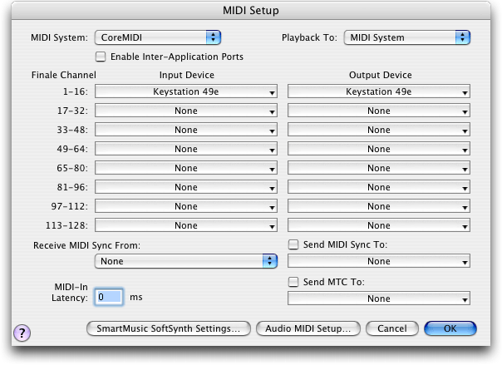
Task: Open Output Device dropdown for channels 49-64
Action: pyautogui.click(x=379, y=149)
